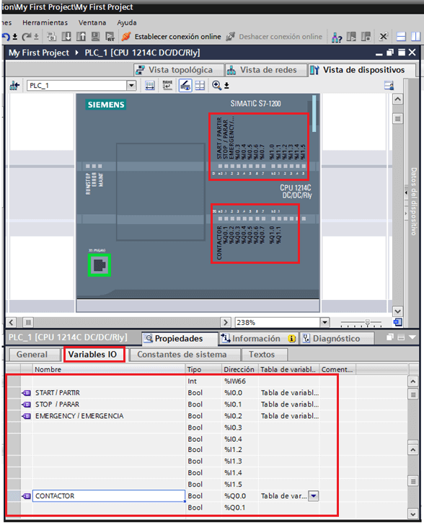Click the CONTACTOR name input field

(109, 496)
